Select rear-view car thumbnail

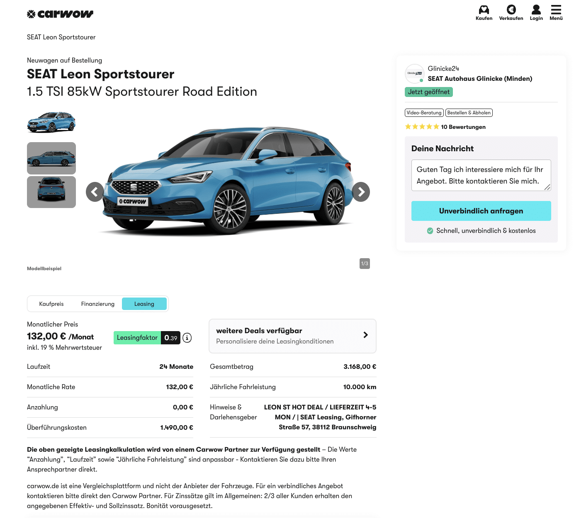click(51, 192)
